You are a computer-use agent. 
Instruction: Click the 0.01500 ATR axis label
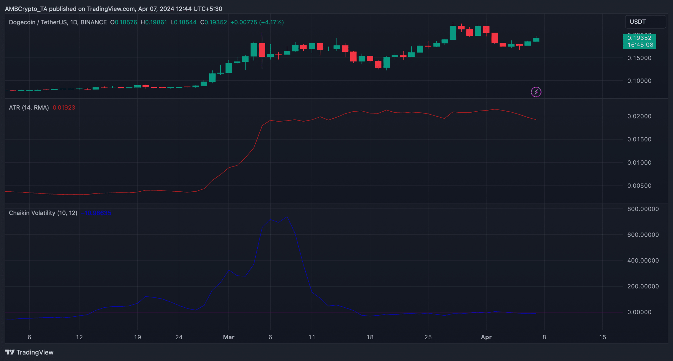[x=639, y=139]
